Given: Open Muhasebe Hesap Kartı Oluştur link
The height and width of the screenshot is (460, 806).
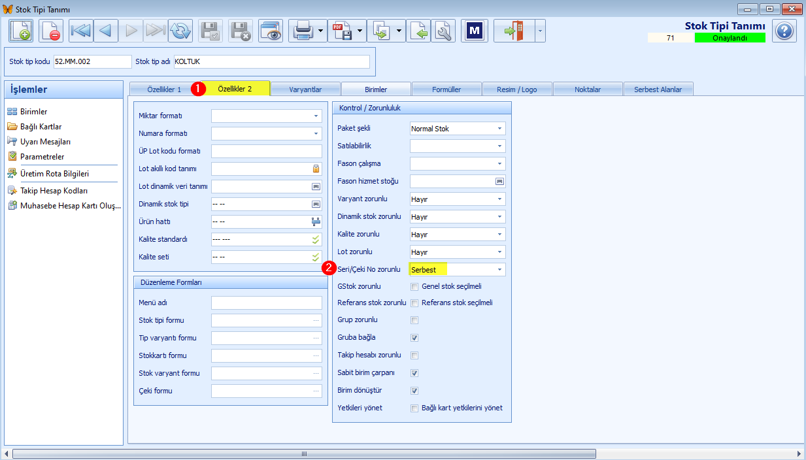Looking at the screenshot, I should point(71,206).
